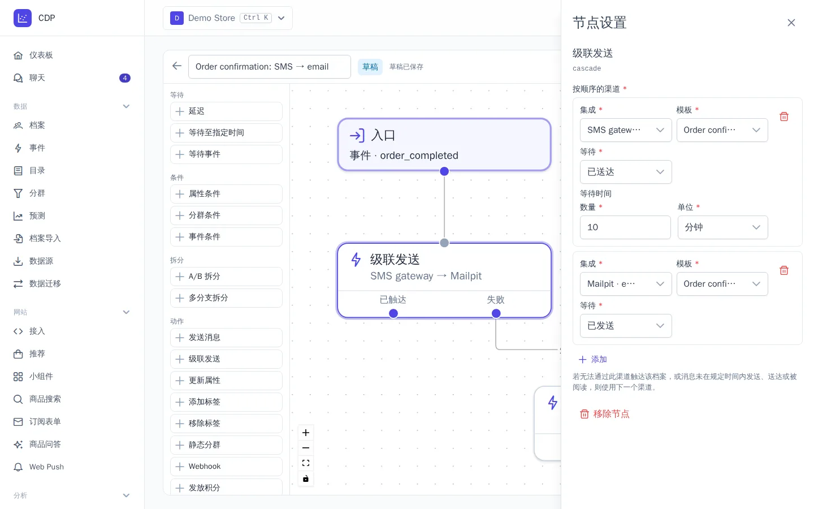The height and width of the screenshot is (509, 814).
Task: Delete the Mailpit channel row
Action: 784,270
